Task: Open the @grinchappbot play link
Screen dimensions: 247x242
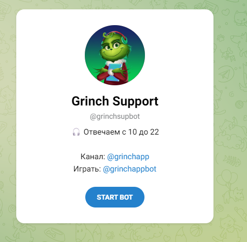Action: click(130, 169)
